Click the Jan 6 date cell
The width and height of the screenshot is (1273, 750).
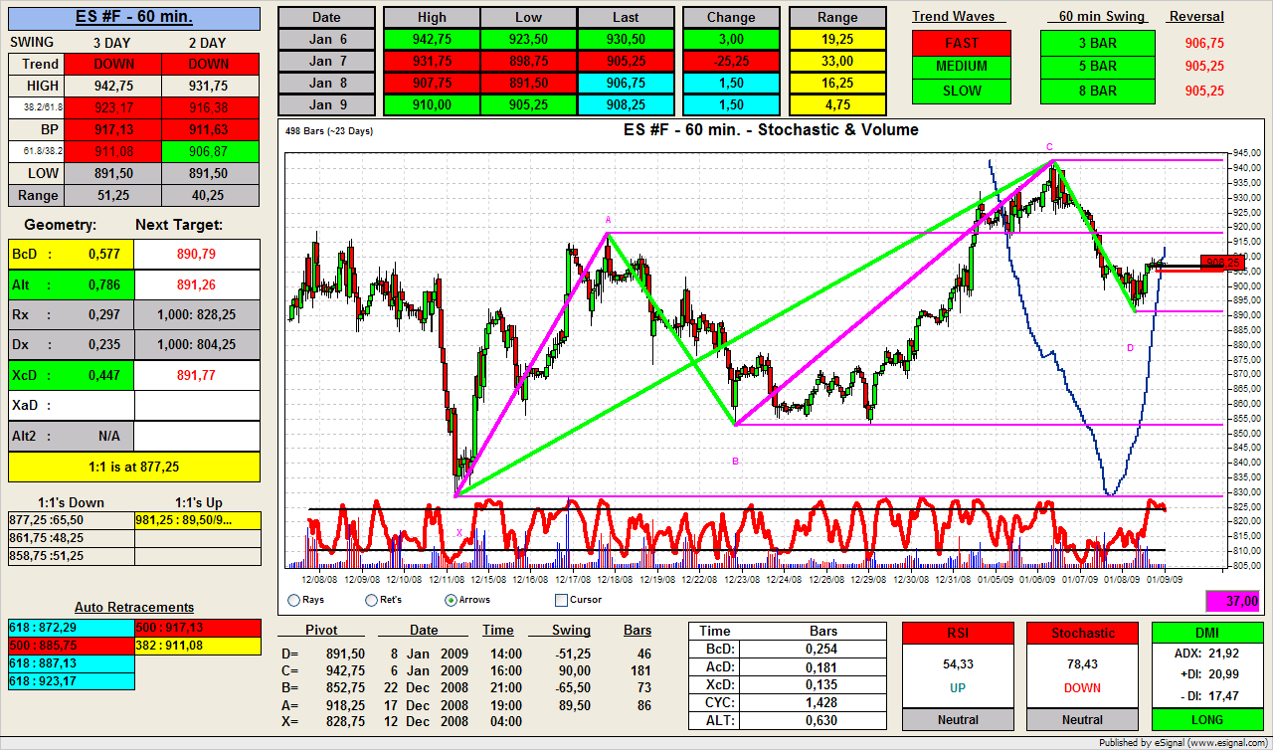[x=326, y=39]
